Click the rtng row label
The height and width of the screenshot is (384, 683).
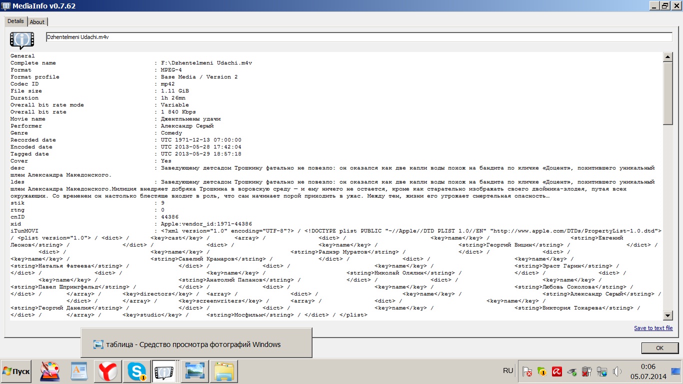[x=17, y=210]
